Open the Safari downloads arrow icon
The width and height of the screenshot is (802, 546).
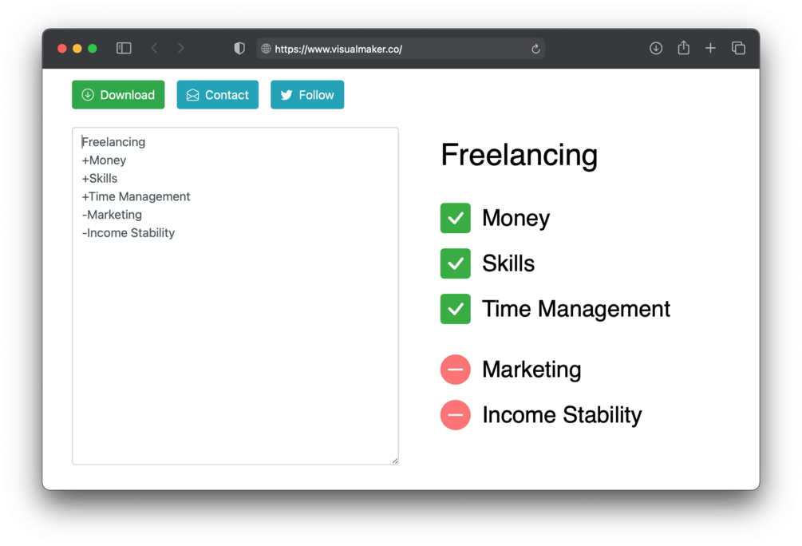656,48
